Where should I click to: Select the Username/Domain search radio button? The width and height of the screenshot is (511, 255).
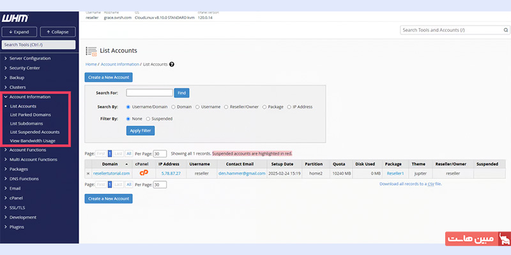(x=129, y=106)
